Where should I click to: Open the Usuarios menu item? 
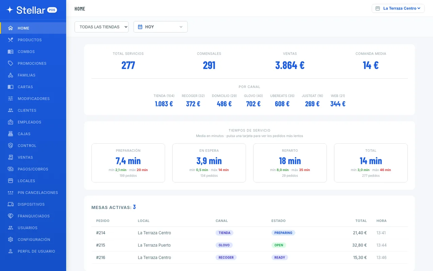[33, 228]
